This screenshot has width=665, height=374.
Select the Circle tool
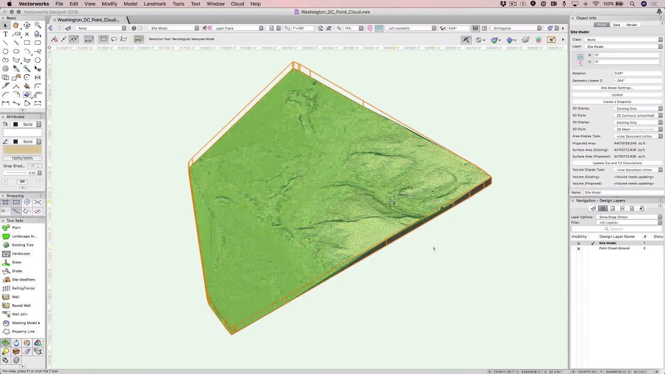pos(5,51)
